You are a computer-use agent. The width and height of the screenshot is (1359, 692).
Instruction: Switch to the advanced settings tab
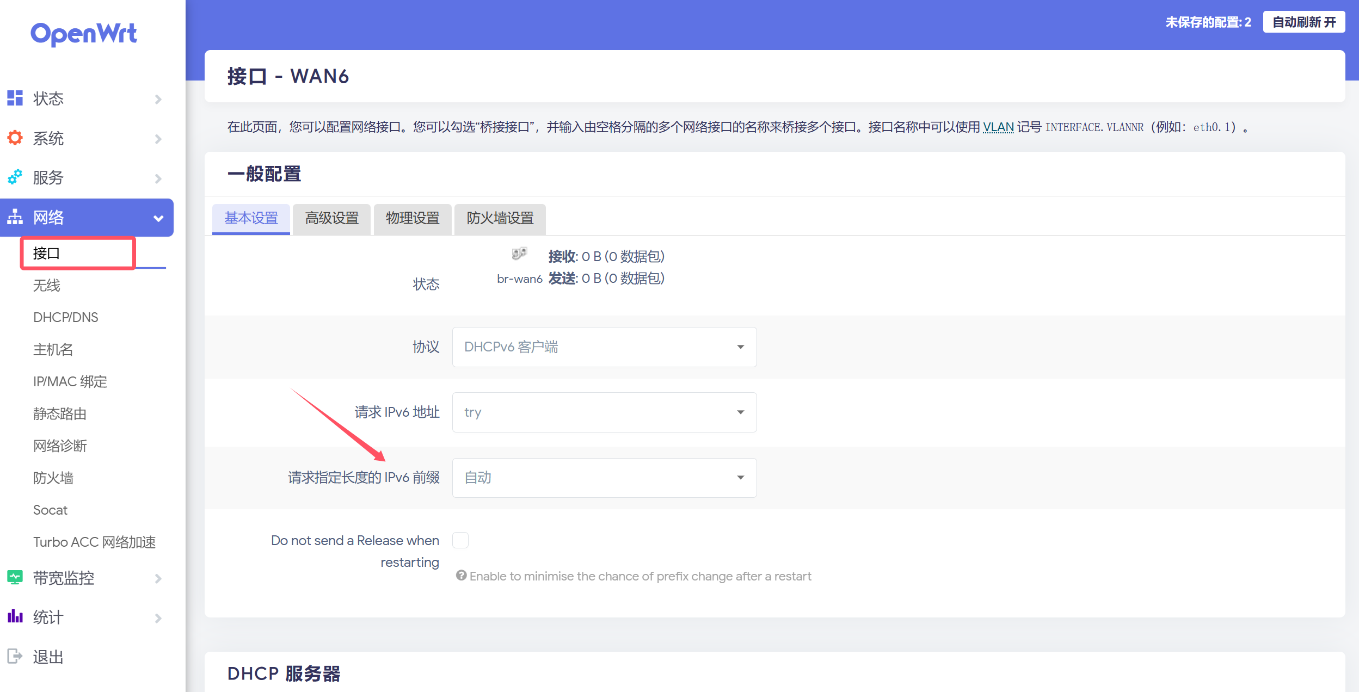coord(331,219)
